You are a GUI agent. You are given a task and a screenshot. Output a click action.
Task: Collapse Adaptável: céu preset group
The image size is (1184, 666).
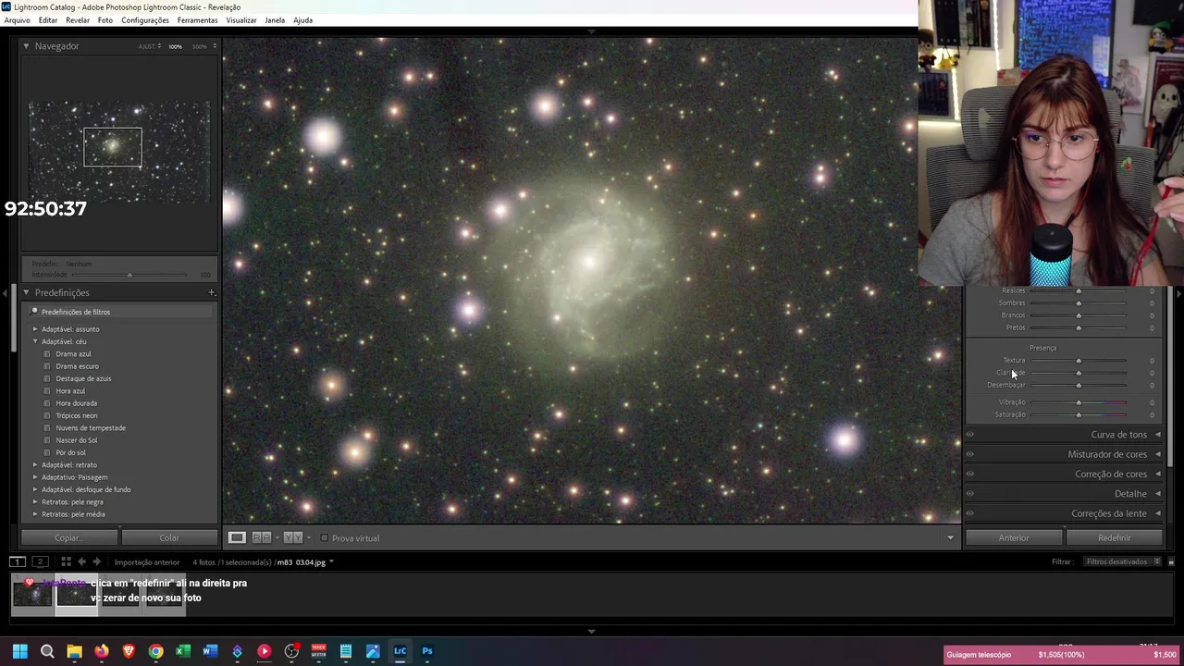35,341
